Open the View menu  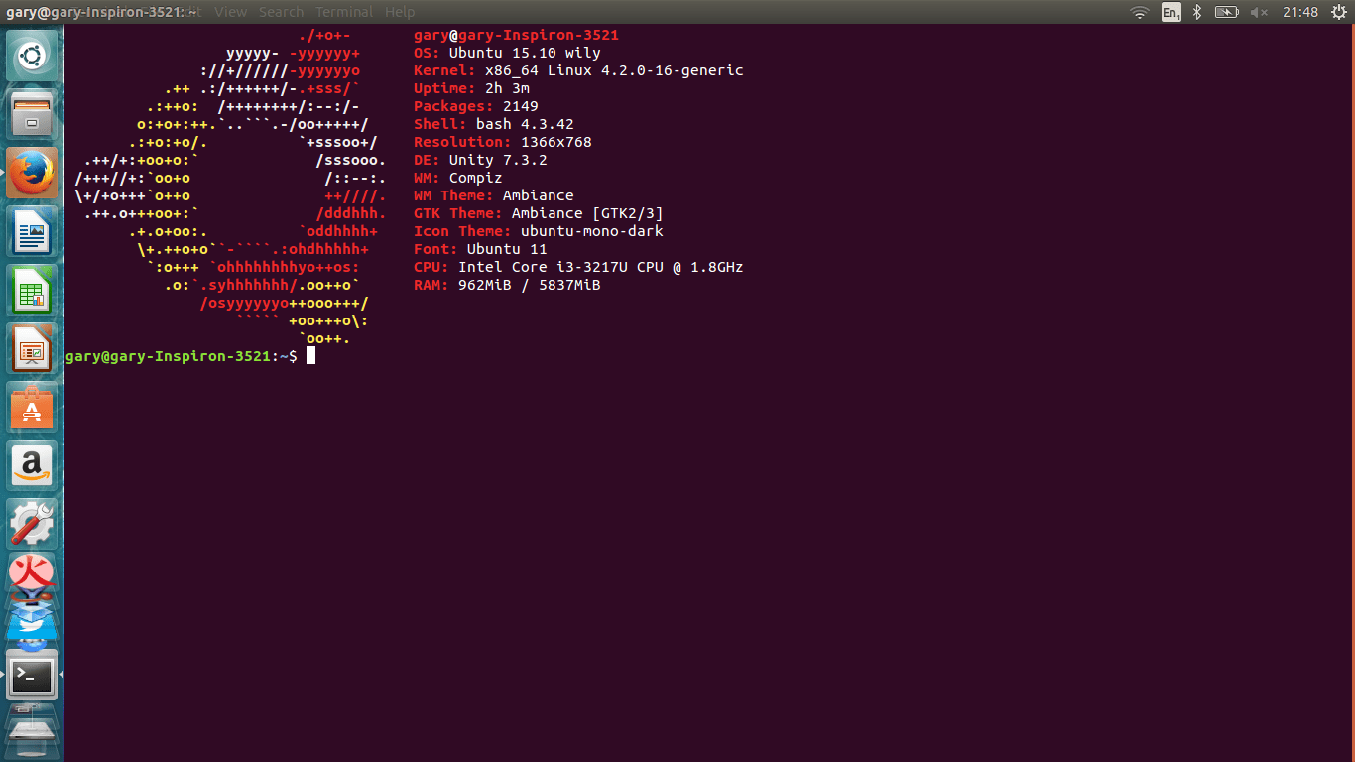click(231, 12)
